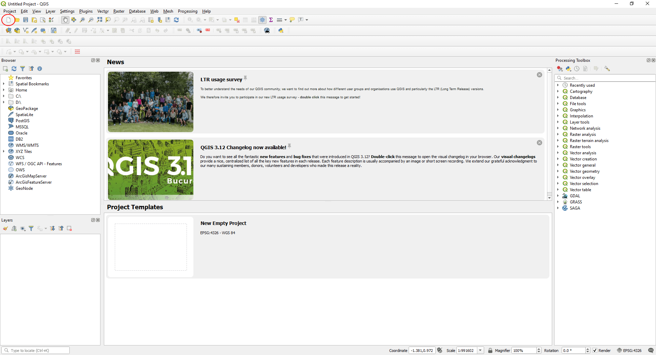Expand the GDAL provider group

pyautogui.click(x=558, y=196)
